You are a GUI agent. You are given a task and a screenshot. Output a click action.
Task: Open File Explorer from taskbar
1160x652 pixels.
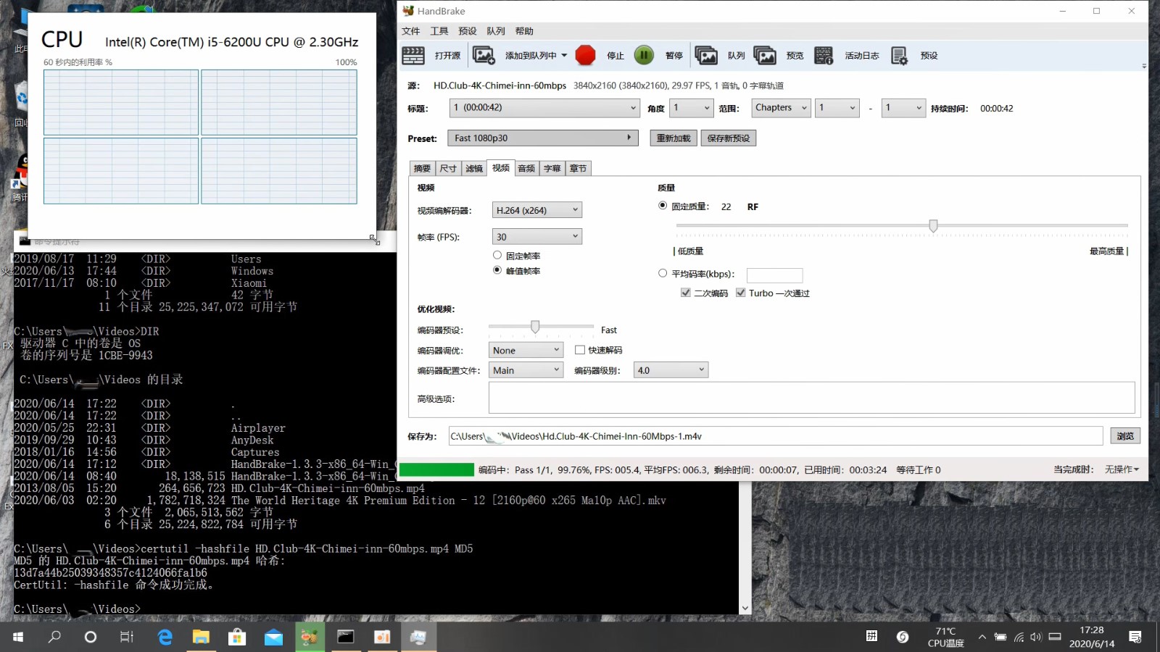pyautogui.click(x=201, y=637)
